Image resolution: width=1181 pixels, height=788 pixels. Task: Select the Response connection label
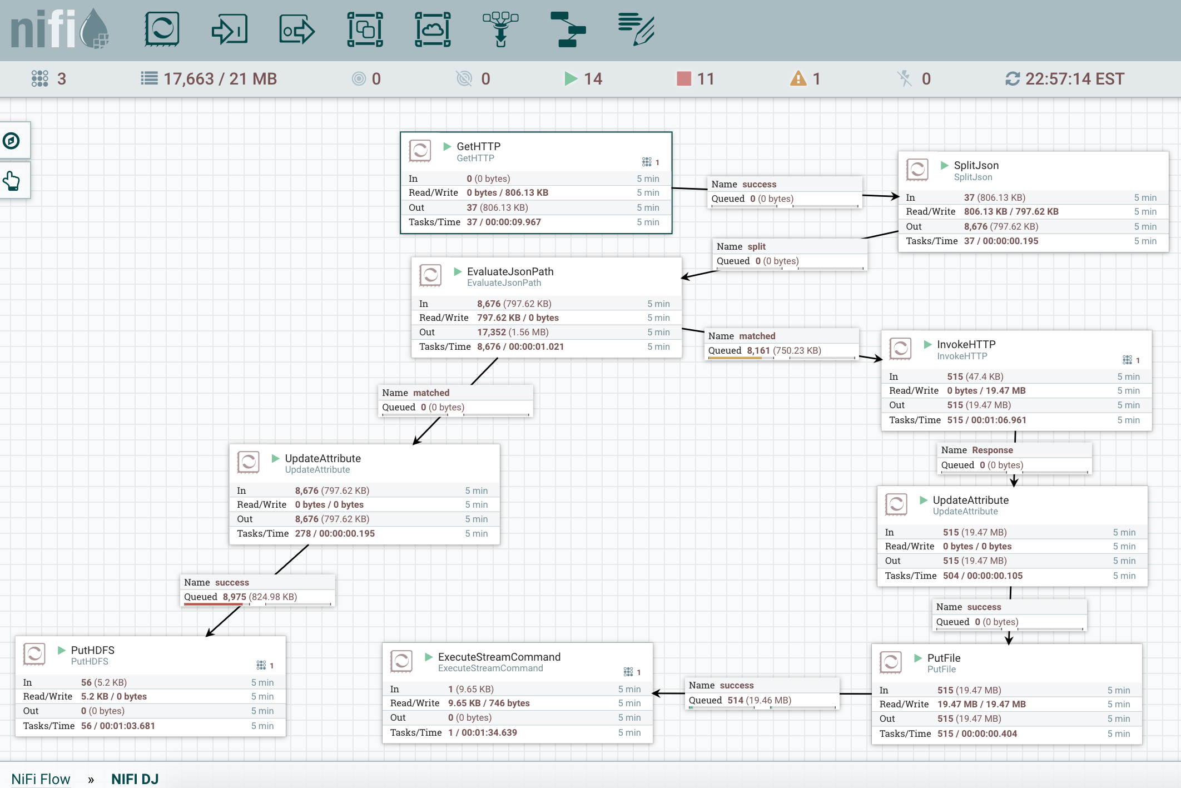pos(1015,457)
